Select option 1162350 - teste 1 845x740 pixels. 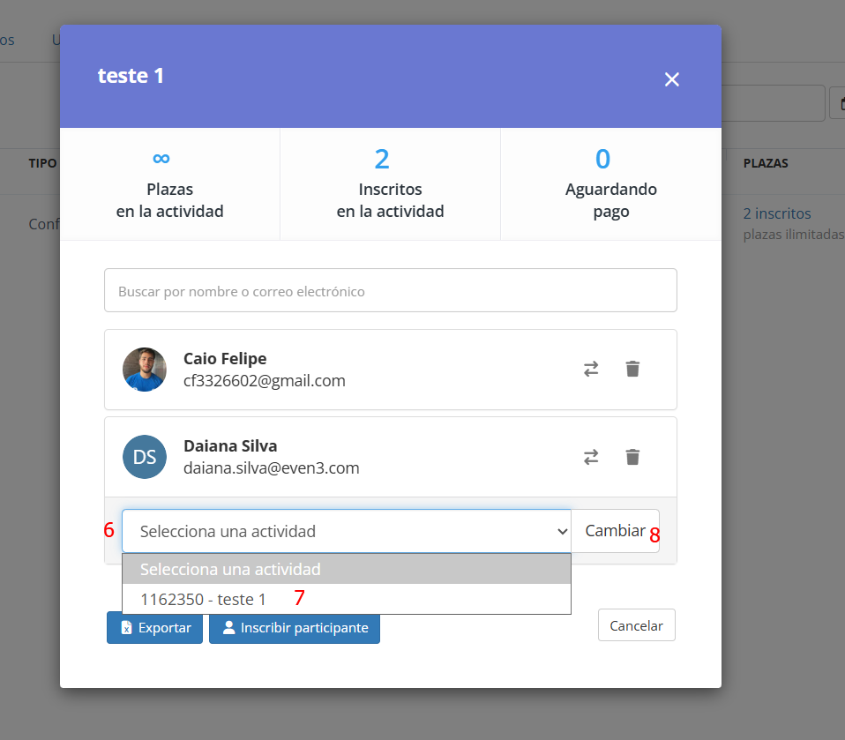click(x=347, y=599)
